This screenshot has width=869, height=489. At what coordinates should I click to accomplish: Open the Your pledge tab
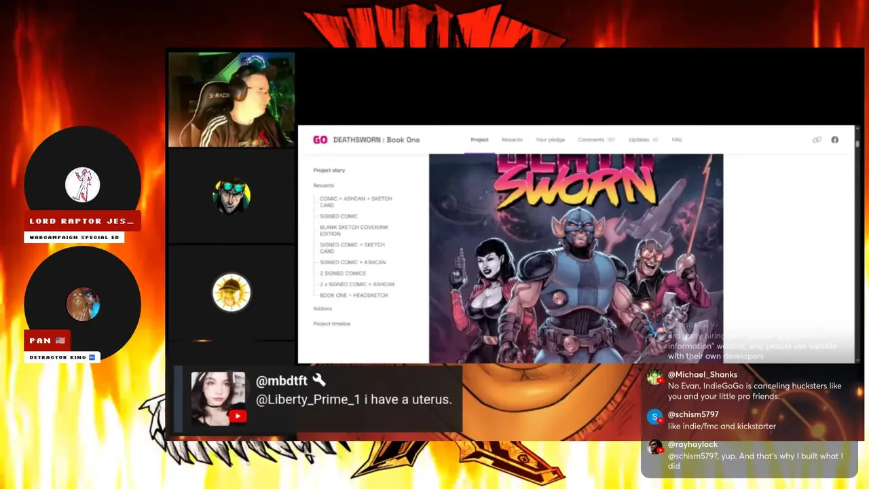pyautogui.click(x=550, y=140)
